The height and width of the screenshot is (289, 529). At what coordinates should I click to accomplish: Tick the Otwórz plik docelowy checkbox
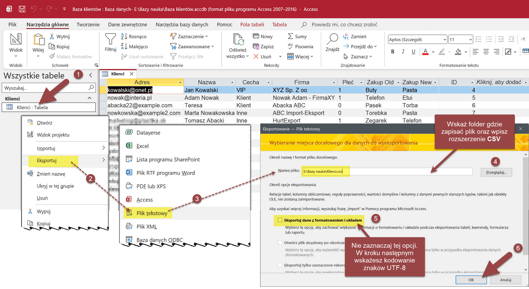280,243
